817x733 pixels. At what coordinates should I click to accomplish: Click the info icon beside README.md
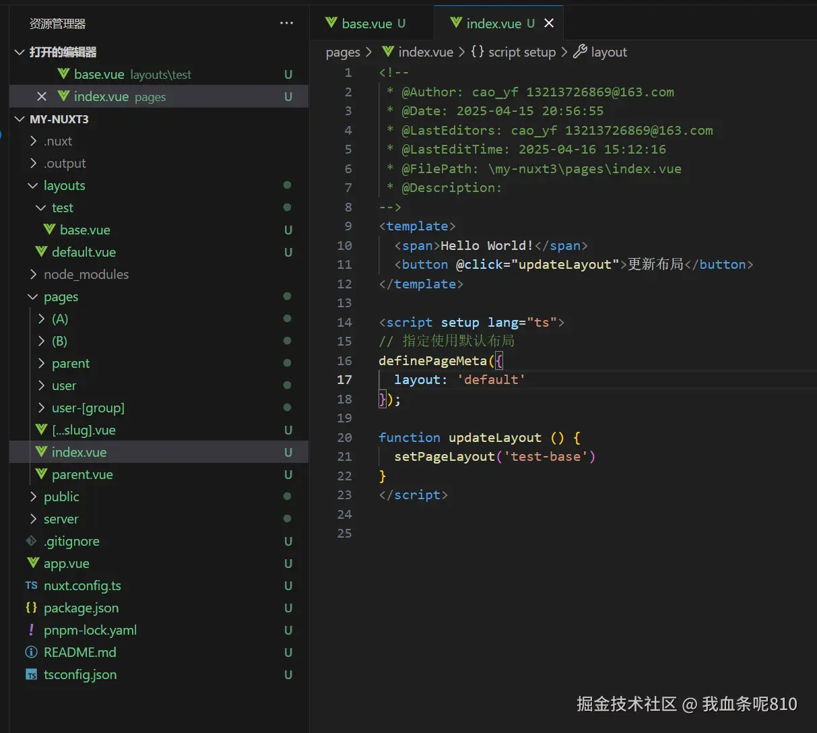31,651
